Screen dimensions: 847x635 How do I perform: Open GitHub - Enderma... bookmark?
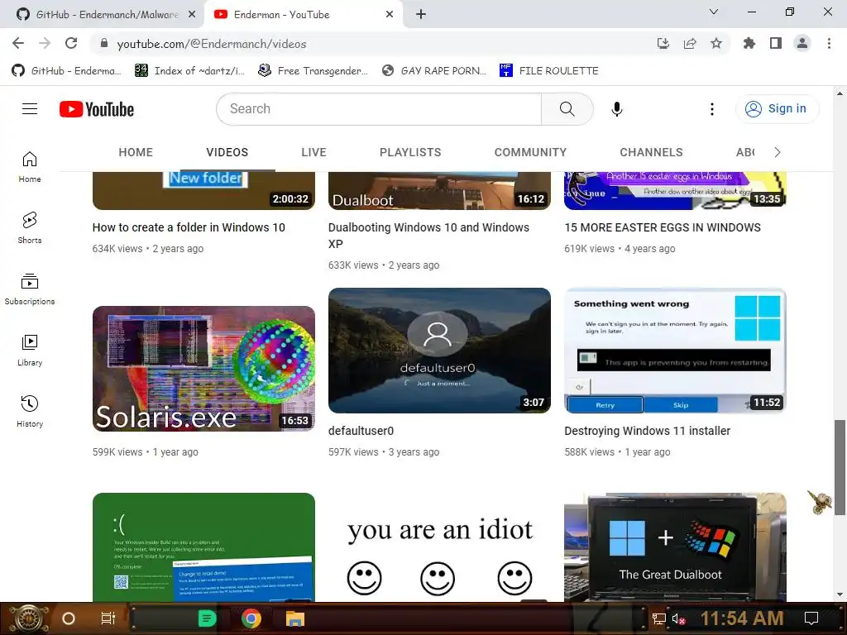coord(66,71)
